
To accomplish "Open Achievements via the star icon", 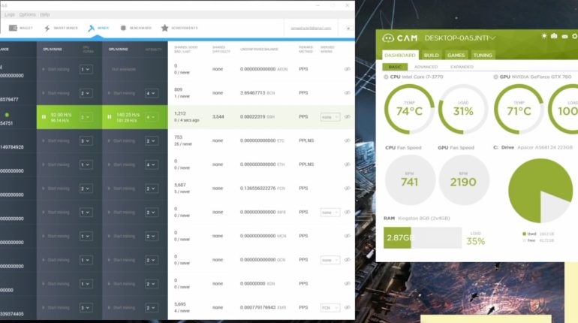I will point(165,28).
